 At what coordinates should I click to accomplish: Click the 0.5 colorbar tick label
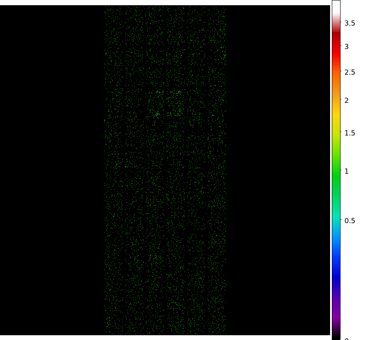click(350, 221)
